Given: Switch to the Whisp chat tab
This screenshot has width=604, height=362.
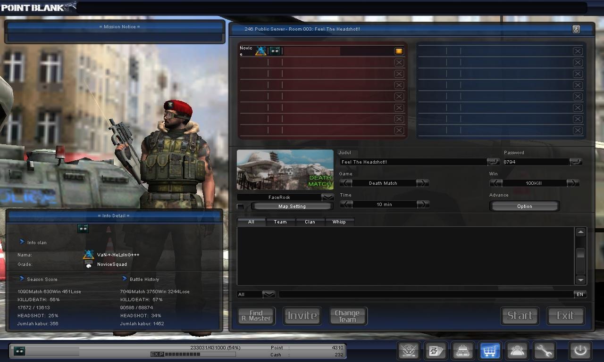Looking at the screenshot, I should click(x=339, y=222).
